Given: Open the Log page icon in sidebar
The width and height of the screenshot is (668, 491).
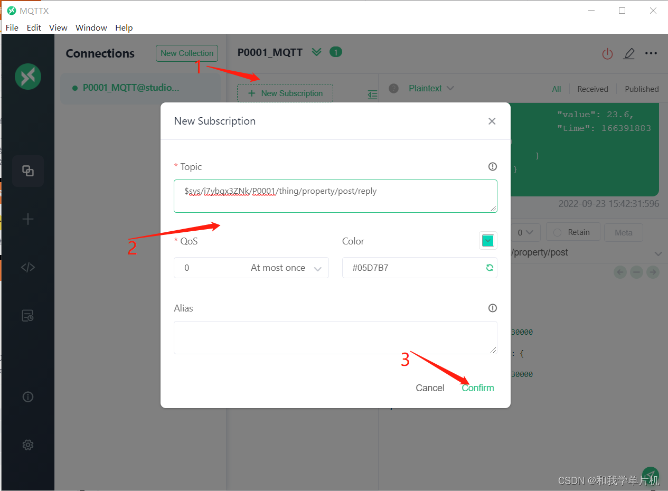Looking at the screenshot, I should coord(28,316).
